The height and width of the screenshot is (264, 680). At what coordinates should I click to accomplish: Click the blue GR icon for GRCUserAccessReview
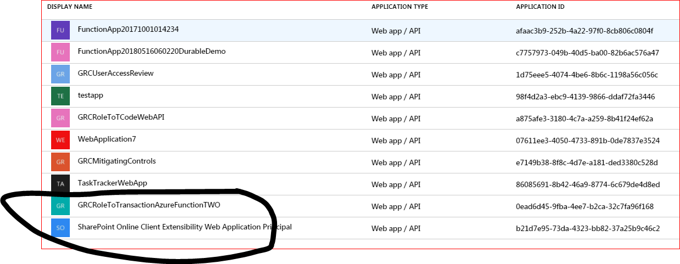(x=60, y=74)
